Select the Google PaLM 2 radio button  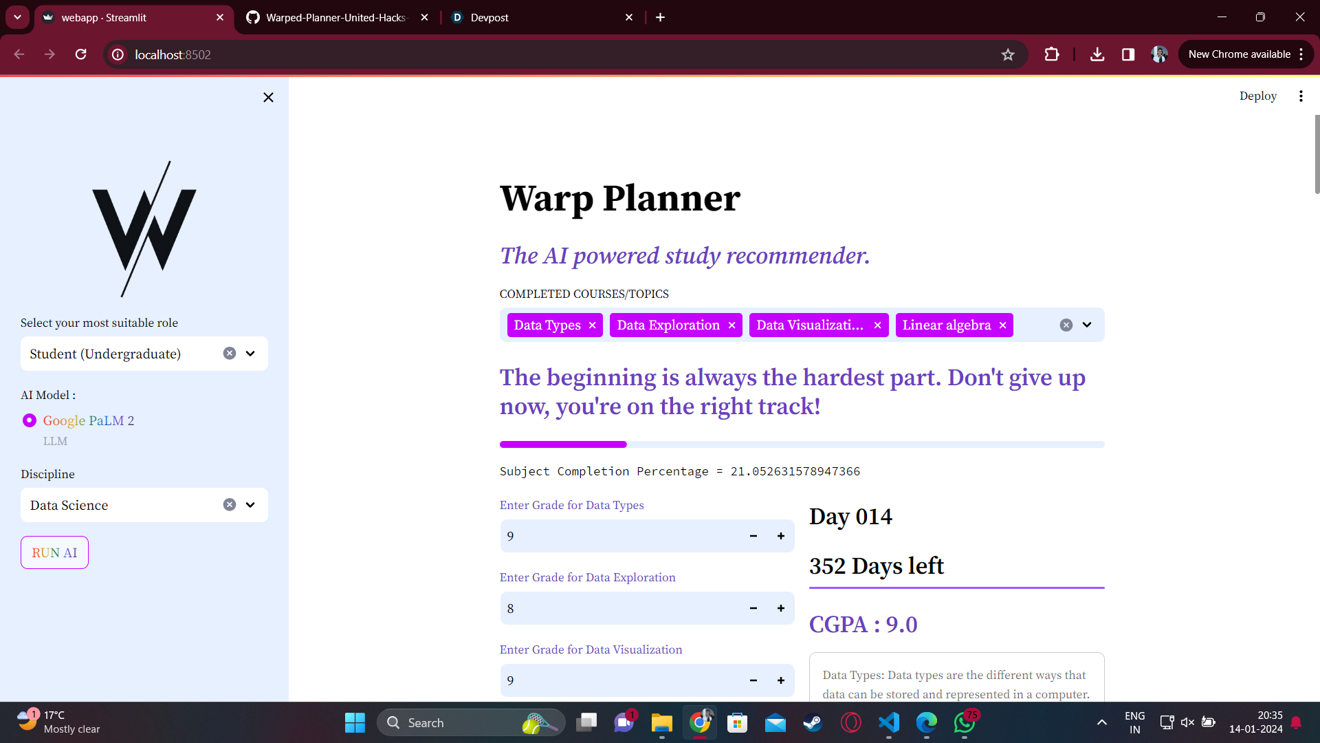tap(30, 420)
